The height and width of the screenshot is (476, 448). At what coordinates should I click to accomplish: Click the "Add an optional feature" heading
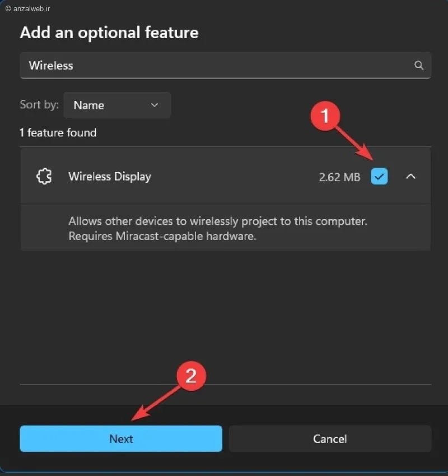(x=109, y=33)
